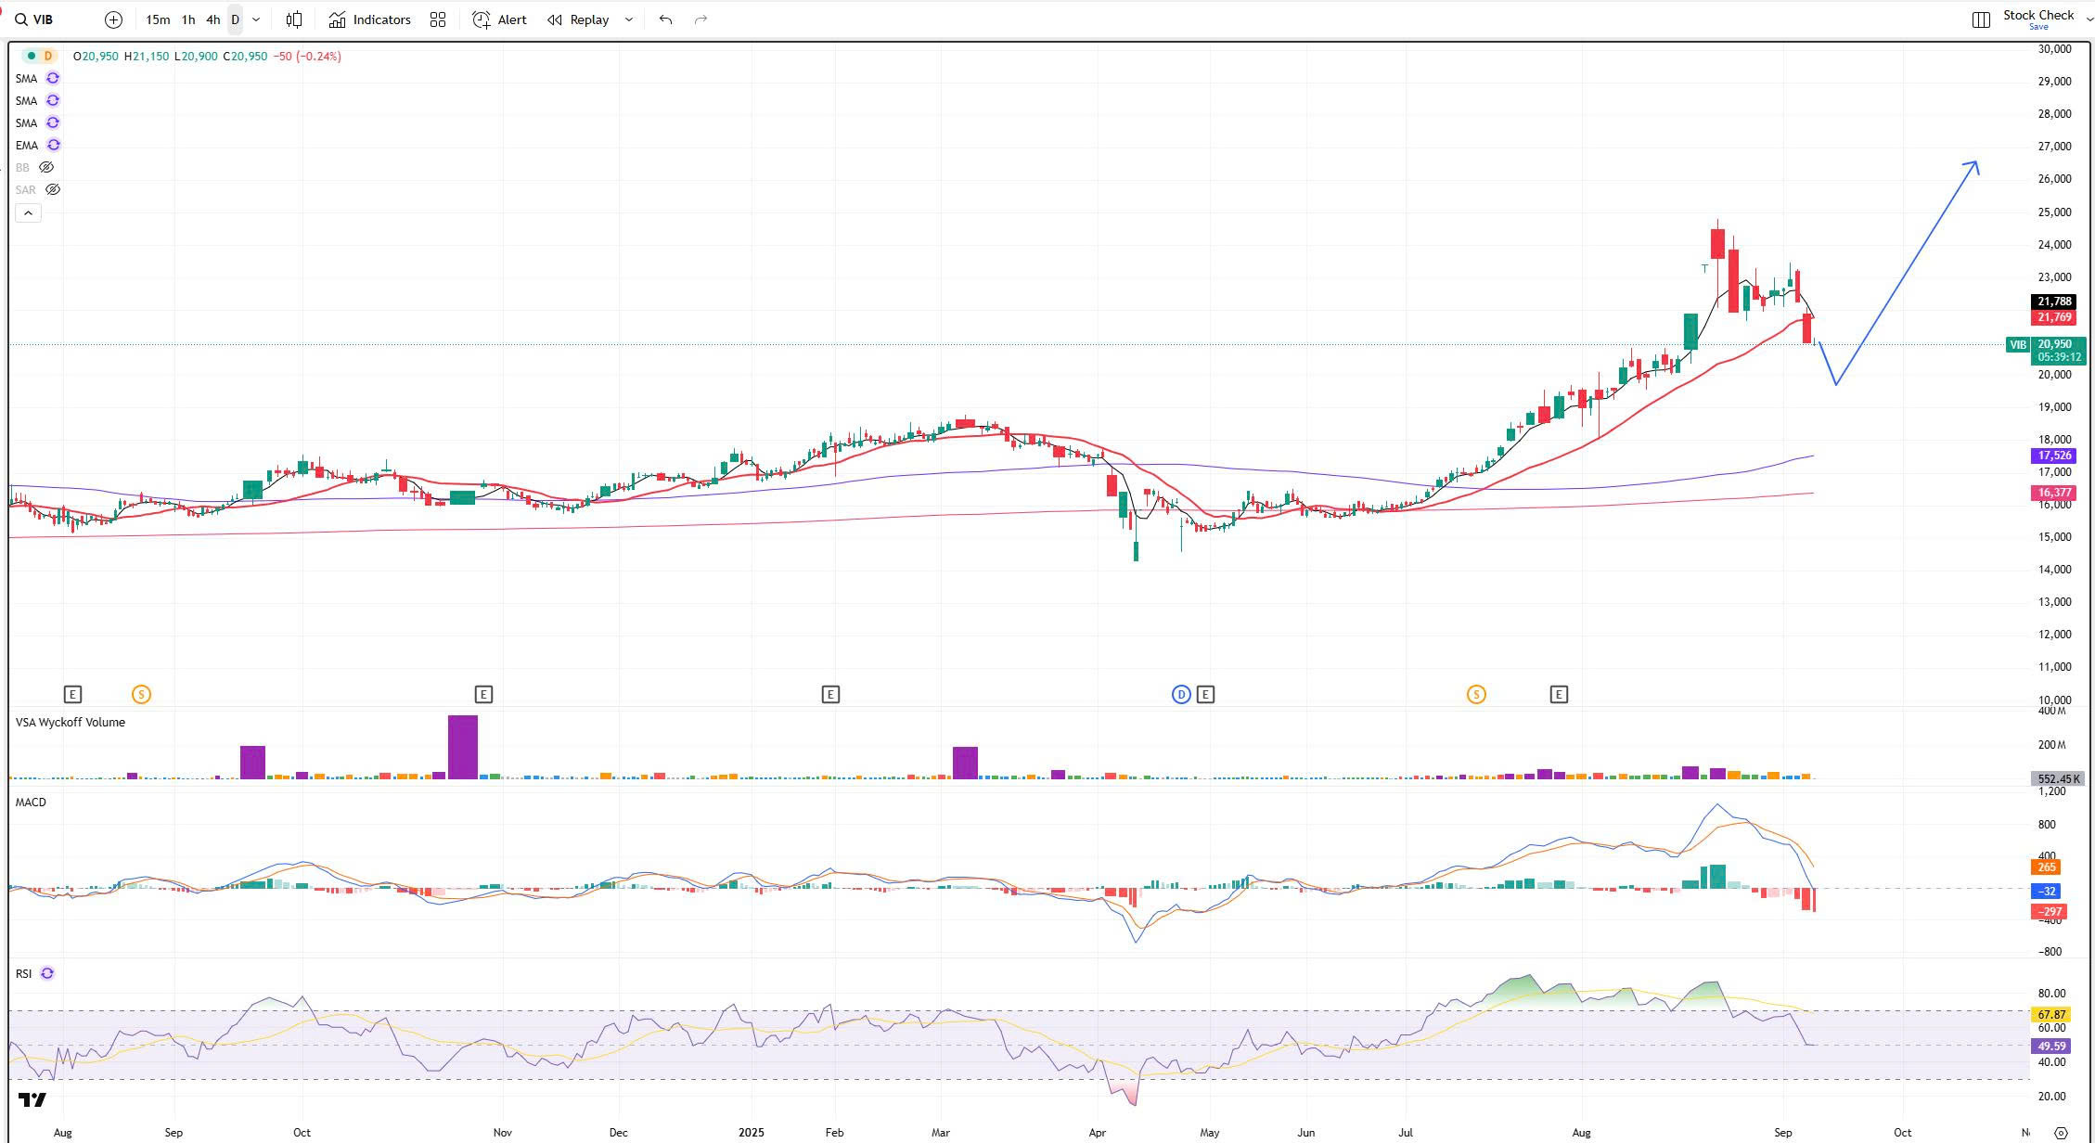Open the indicator templates grid icon

pos(438,19)
